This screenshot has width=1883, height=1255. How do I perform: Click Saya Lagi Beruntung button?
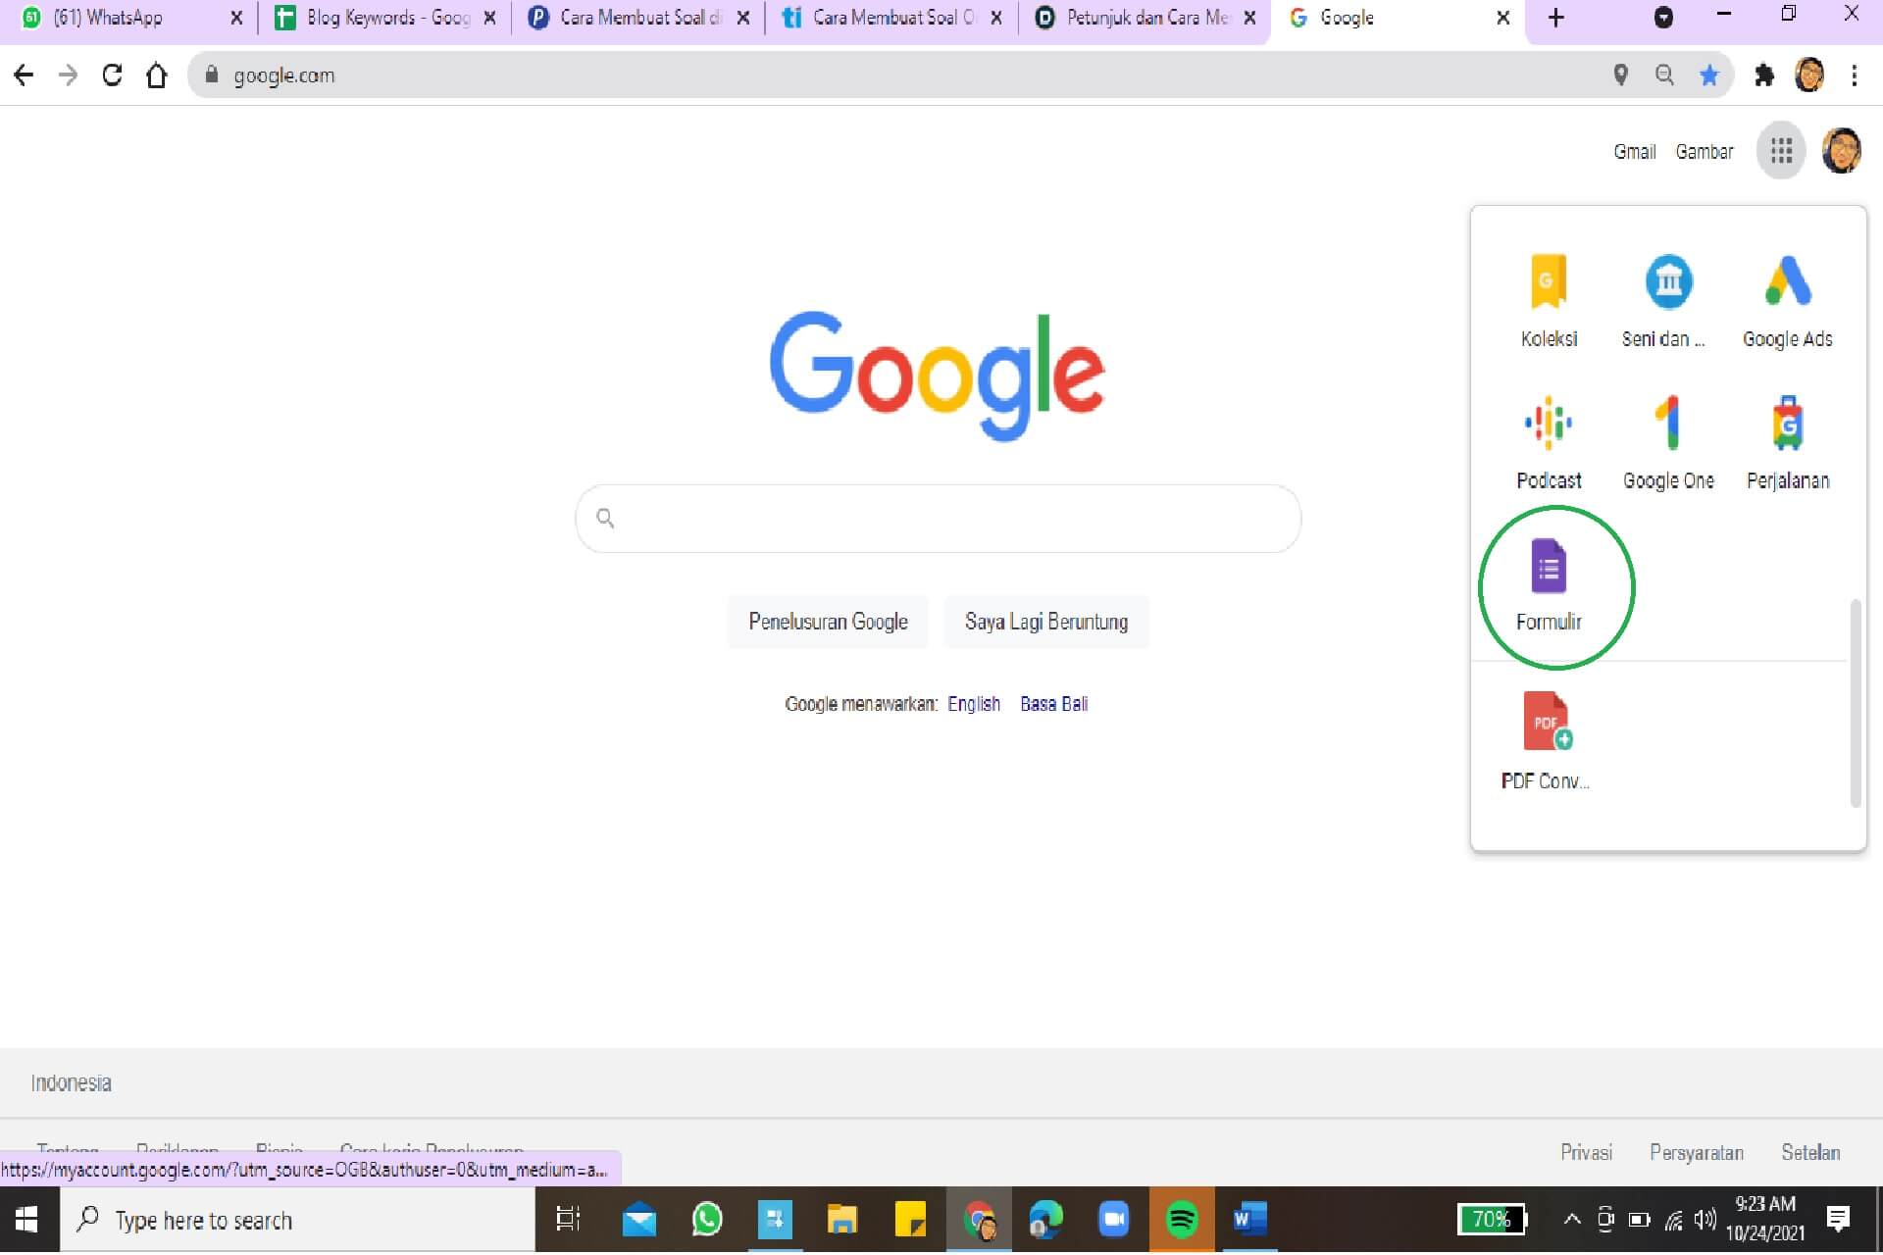(1046, 622)
